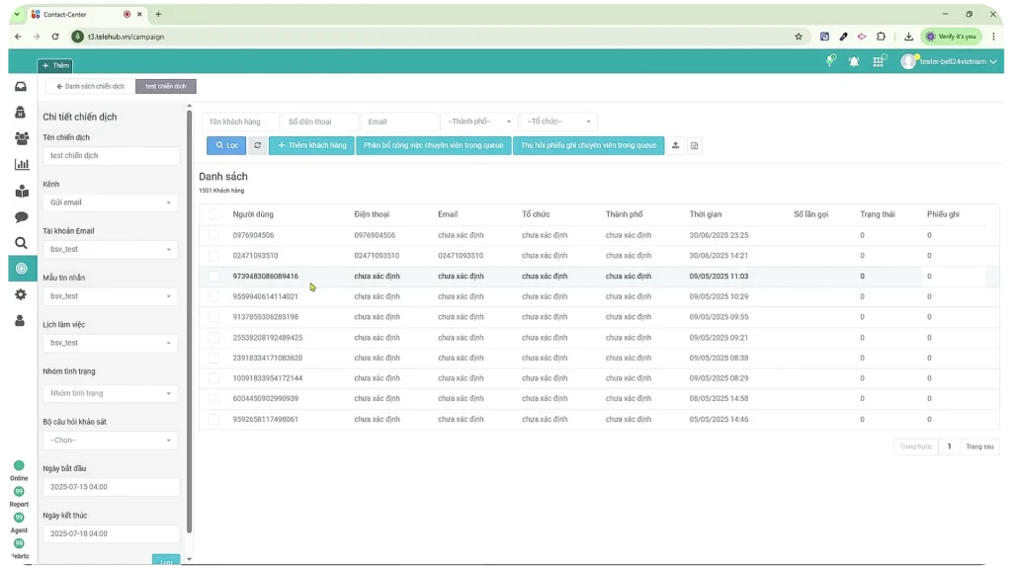Refresh the customer list with the refresh icon

(x=257, y=145)
